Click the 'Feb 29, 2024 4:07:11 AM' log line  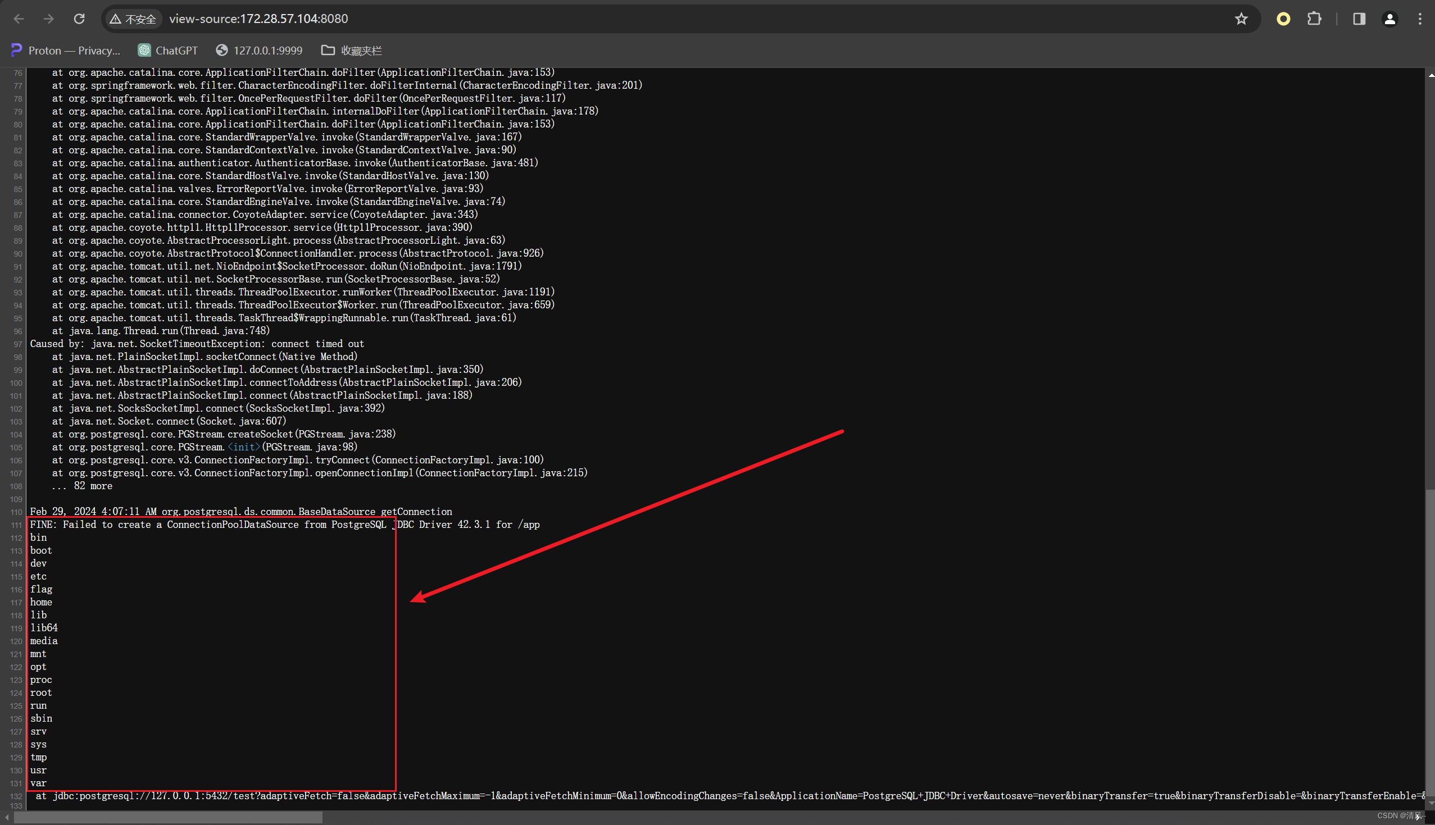[241, 512]
